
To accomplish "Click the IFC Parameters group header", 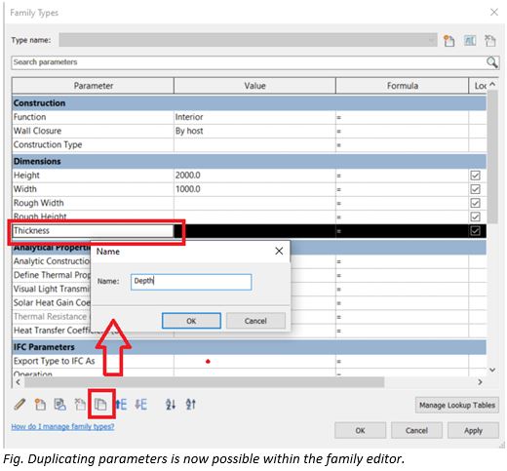I will (250, 347).
